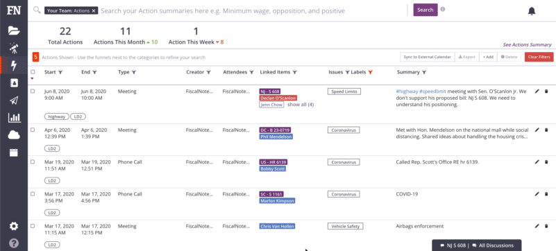The image size is (556, 251).
Task: Delete the COVID-19 action trash icon
Action: (x=546, y=194)
